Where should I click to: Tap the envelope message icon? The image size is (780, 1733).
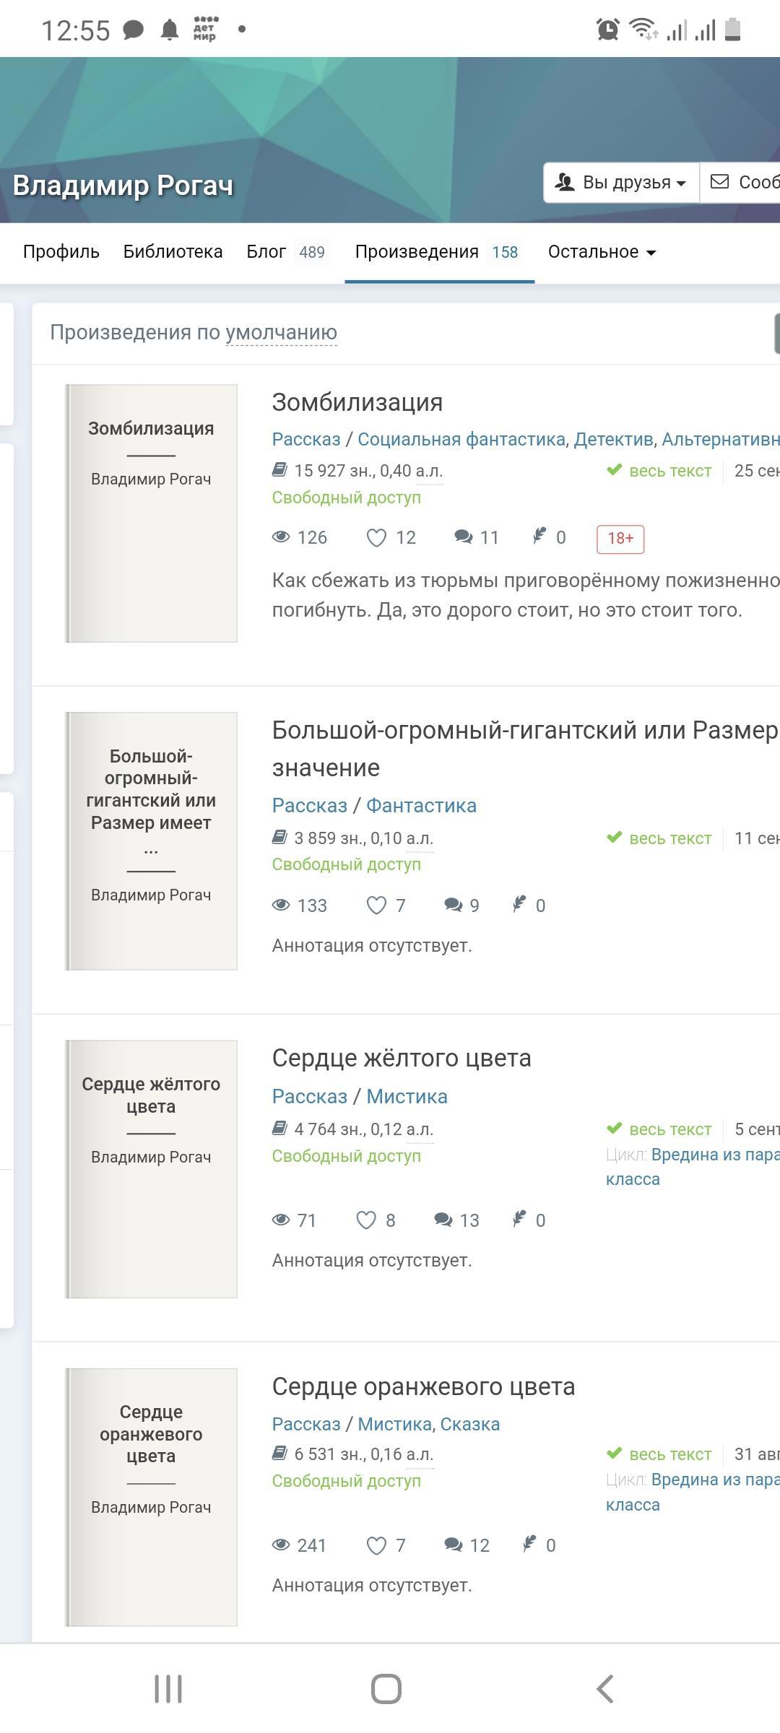click(x=719, y=181)
